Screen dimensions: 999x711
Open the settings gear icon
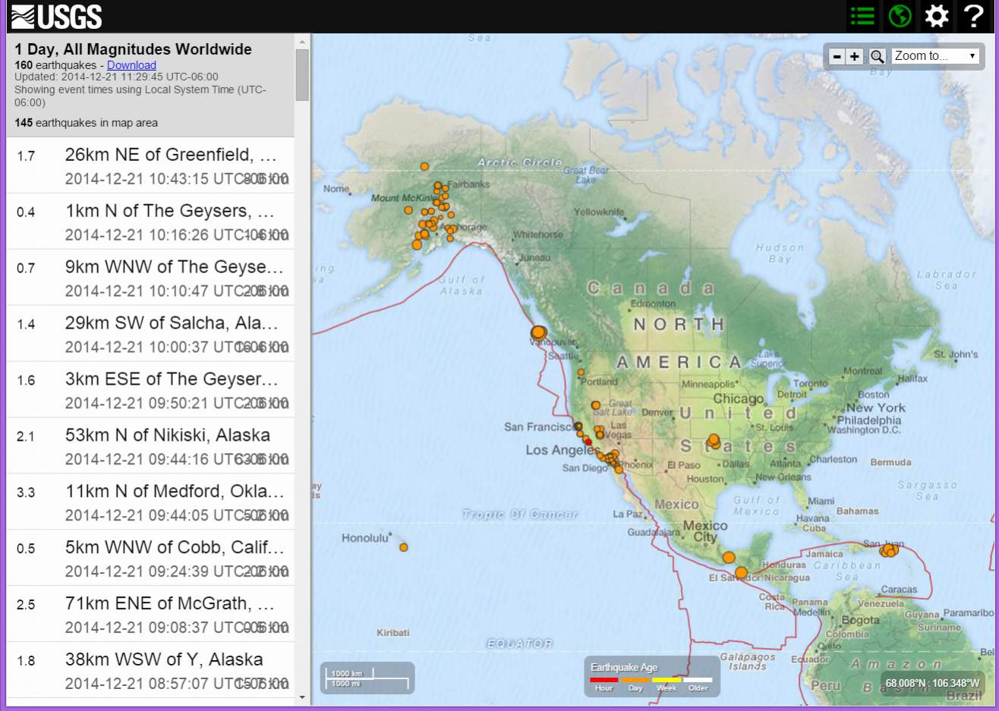(937, 16)
